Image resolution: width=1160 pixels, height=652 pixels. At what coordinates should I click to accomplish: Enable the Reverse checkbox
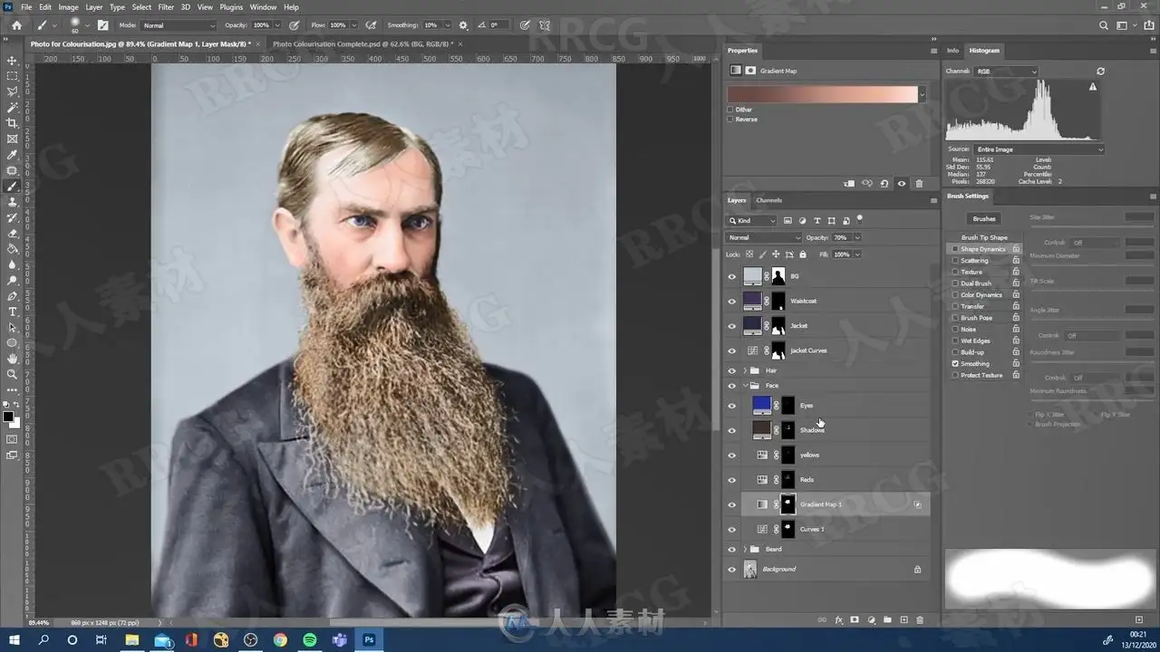pos(730,120)
